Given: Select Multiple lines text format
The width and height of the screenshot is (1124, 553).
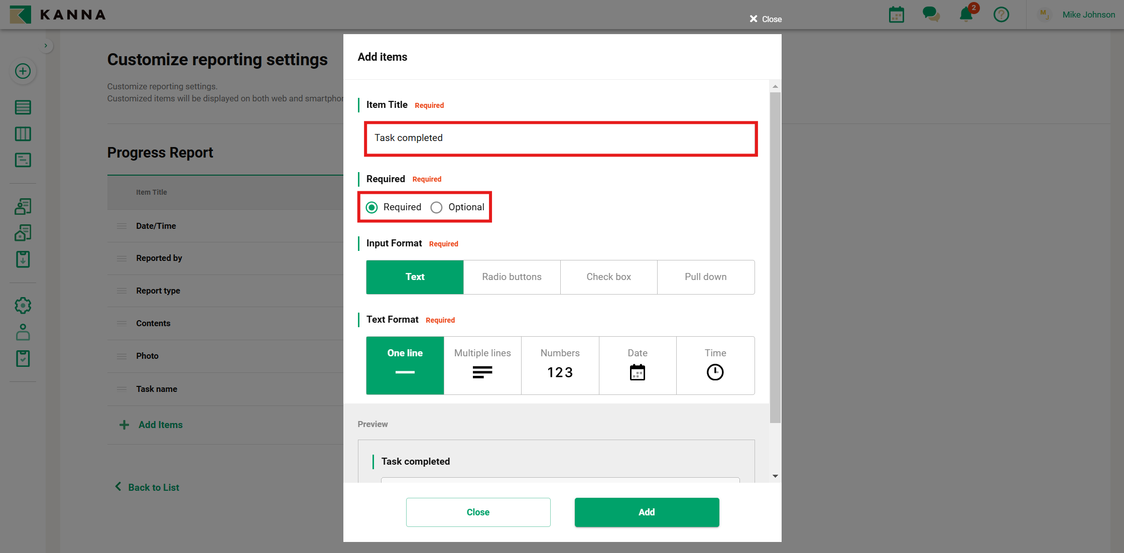Looking at the screenshot, I should [x=482, y=365].
